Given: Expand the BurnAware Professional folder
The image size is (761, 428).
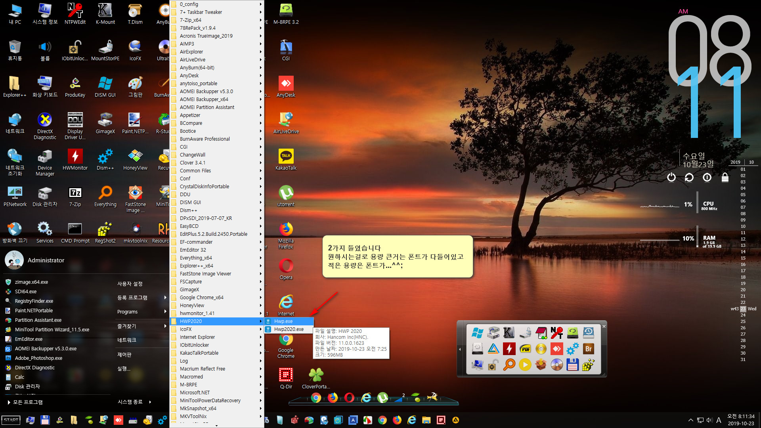Looking at the screenshot, I should pos(217,139).
